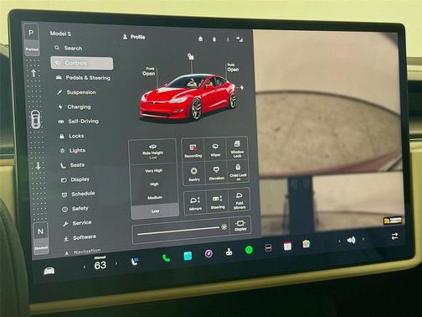Viewport: 422px width, 317px height.
Task: Open the Schedule menu
Action: click(79, 194)
